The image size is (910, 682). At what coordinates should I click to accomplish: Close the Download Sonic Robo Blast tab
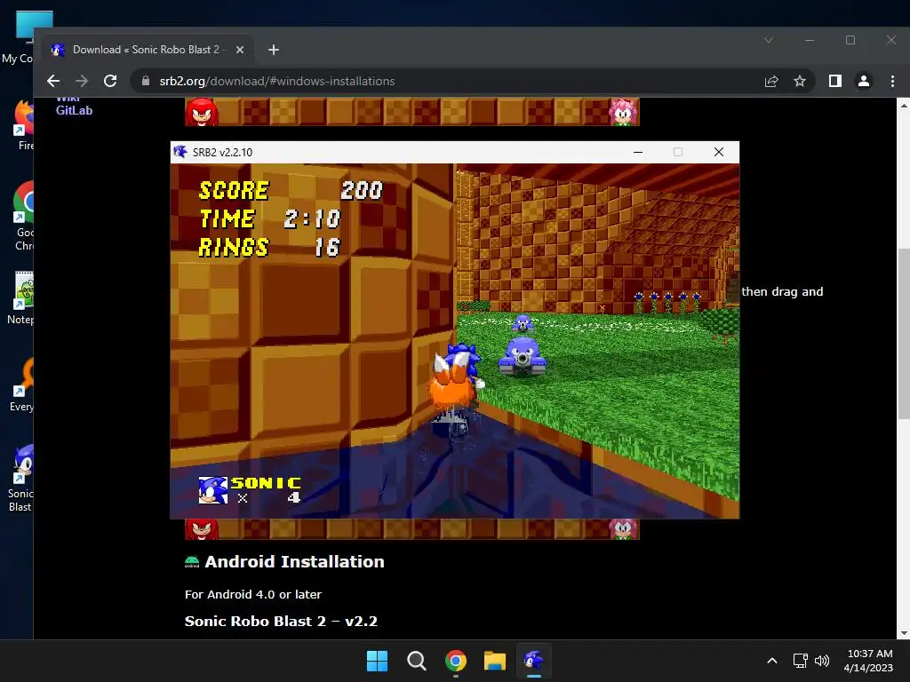click(x=240, y=50)
